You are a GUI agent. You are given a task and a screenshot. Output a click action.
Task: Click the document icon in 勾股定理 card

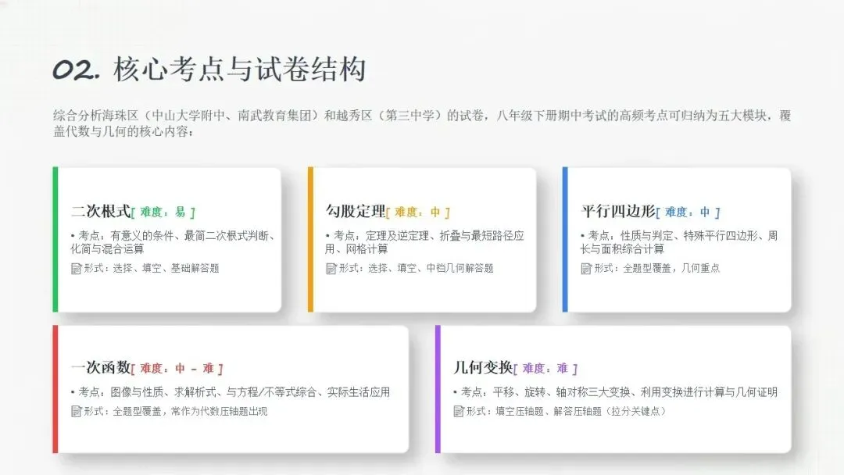331,269
